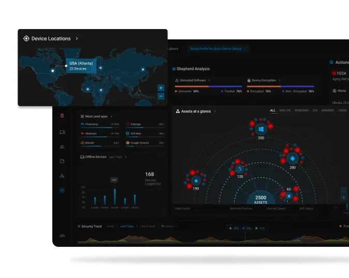Click the Photoshop usage progress bar
The image size is (349, 278).
[x=100, y=128]
